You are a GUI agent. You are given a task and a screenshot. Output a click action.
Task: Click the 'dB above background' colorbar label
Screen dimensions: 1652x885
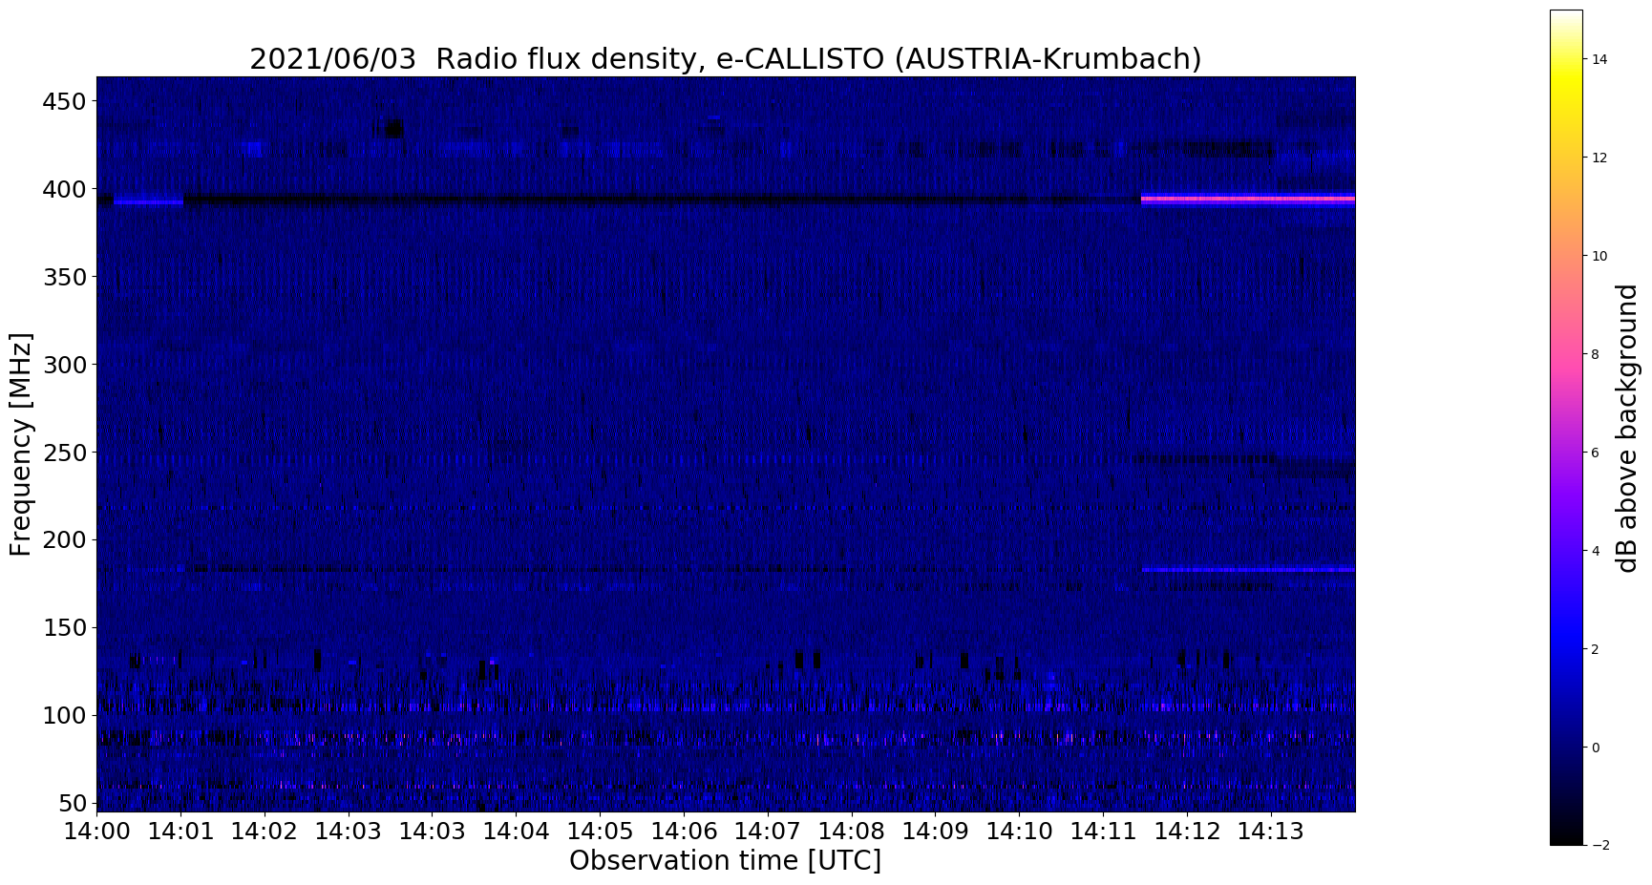[1627, 428]
